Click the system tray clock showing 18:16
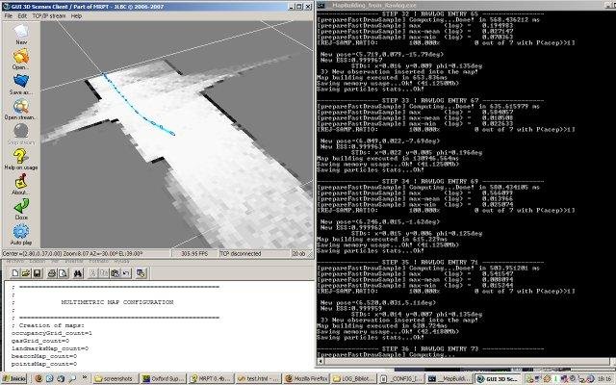The height and width of the screenshot is (385, 616). (604, 378)
